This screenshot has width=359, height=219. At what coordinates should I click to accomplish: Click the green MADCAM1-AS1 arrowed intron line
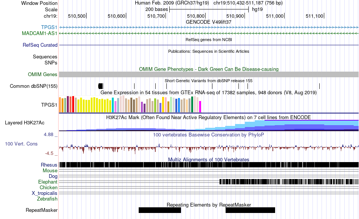coord(209,33)
